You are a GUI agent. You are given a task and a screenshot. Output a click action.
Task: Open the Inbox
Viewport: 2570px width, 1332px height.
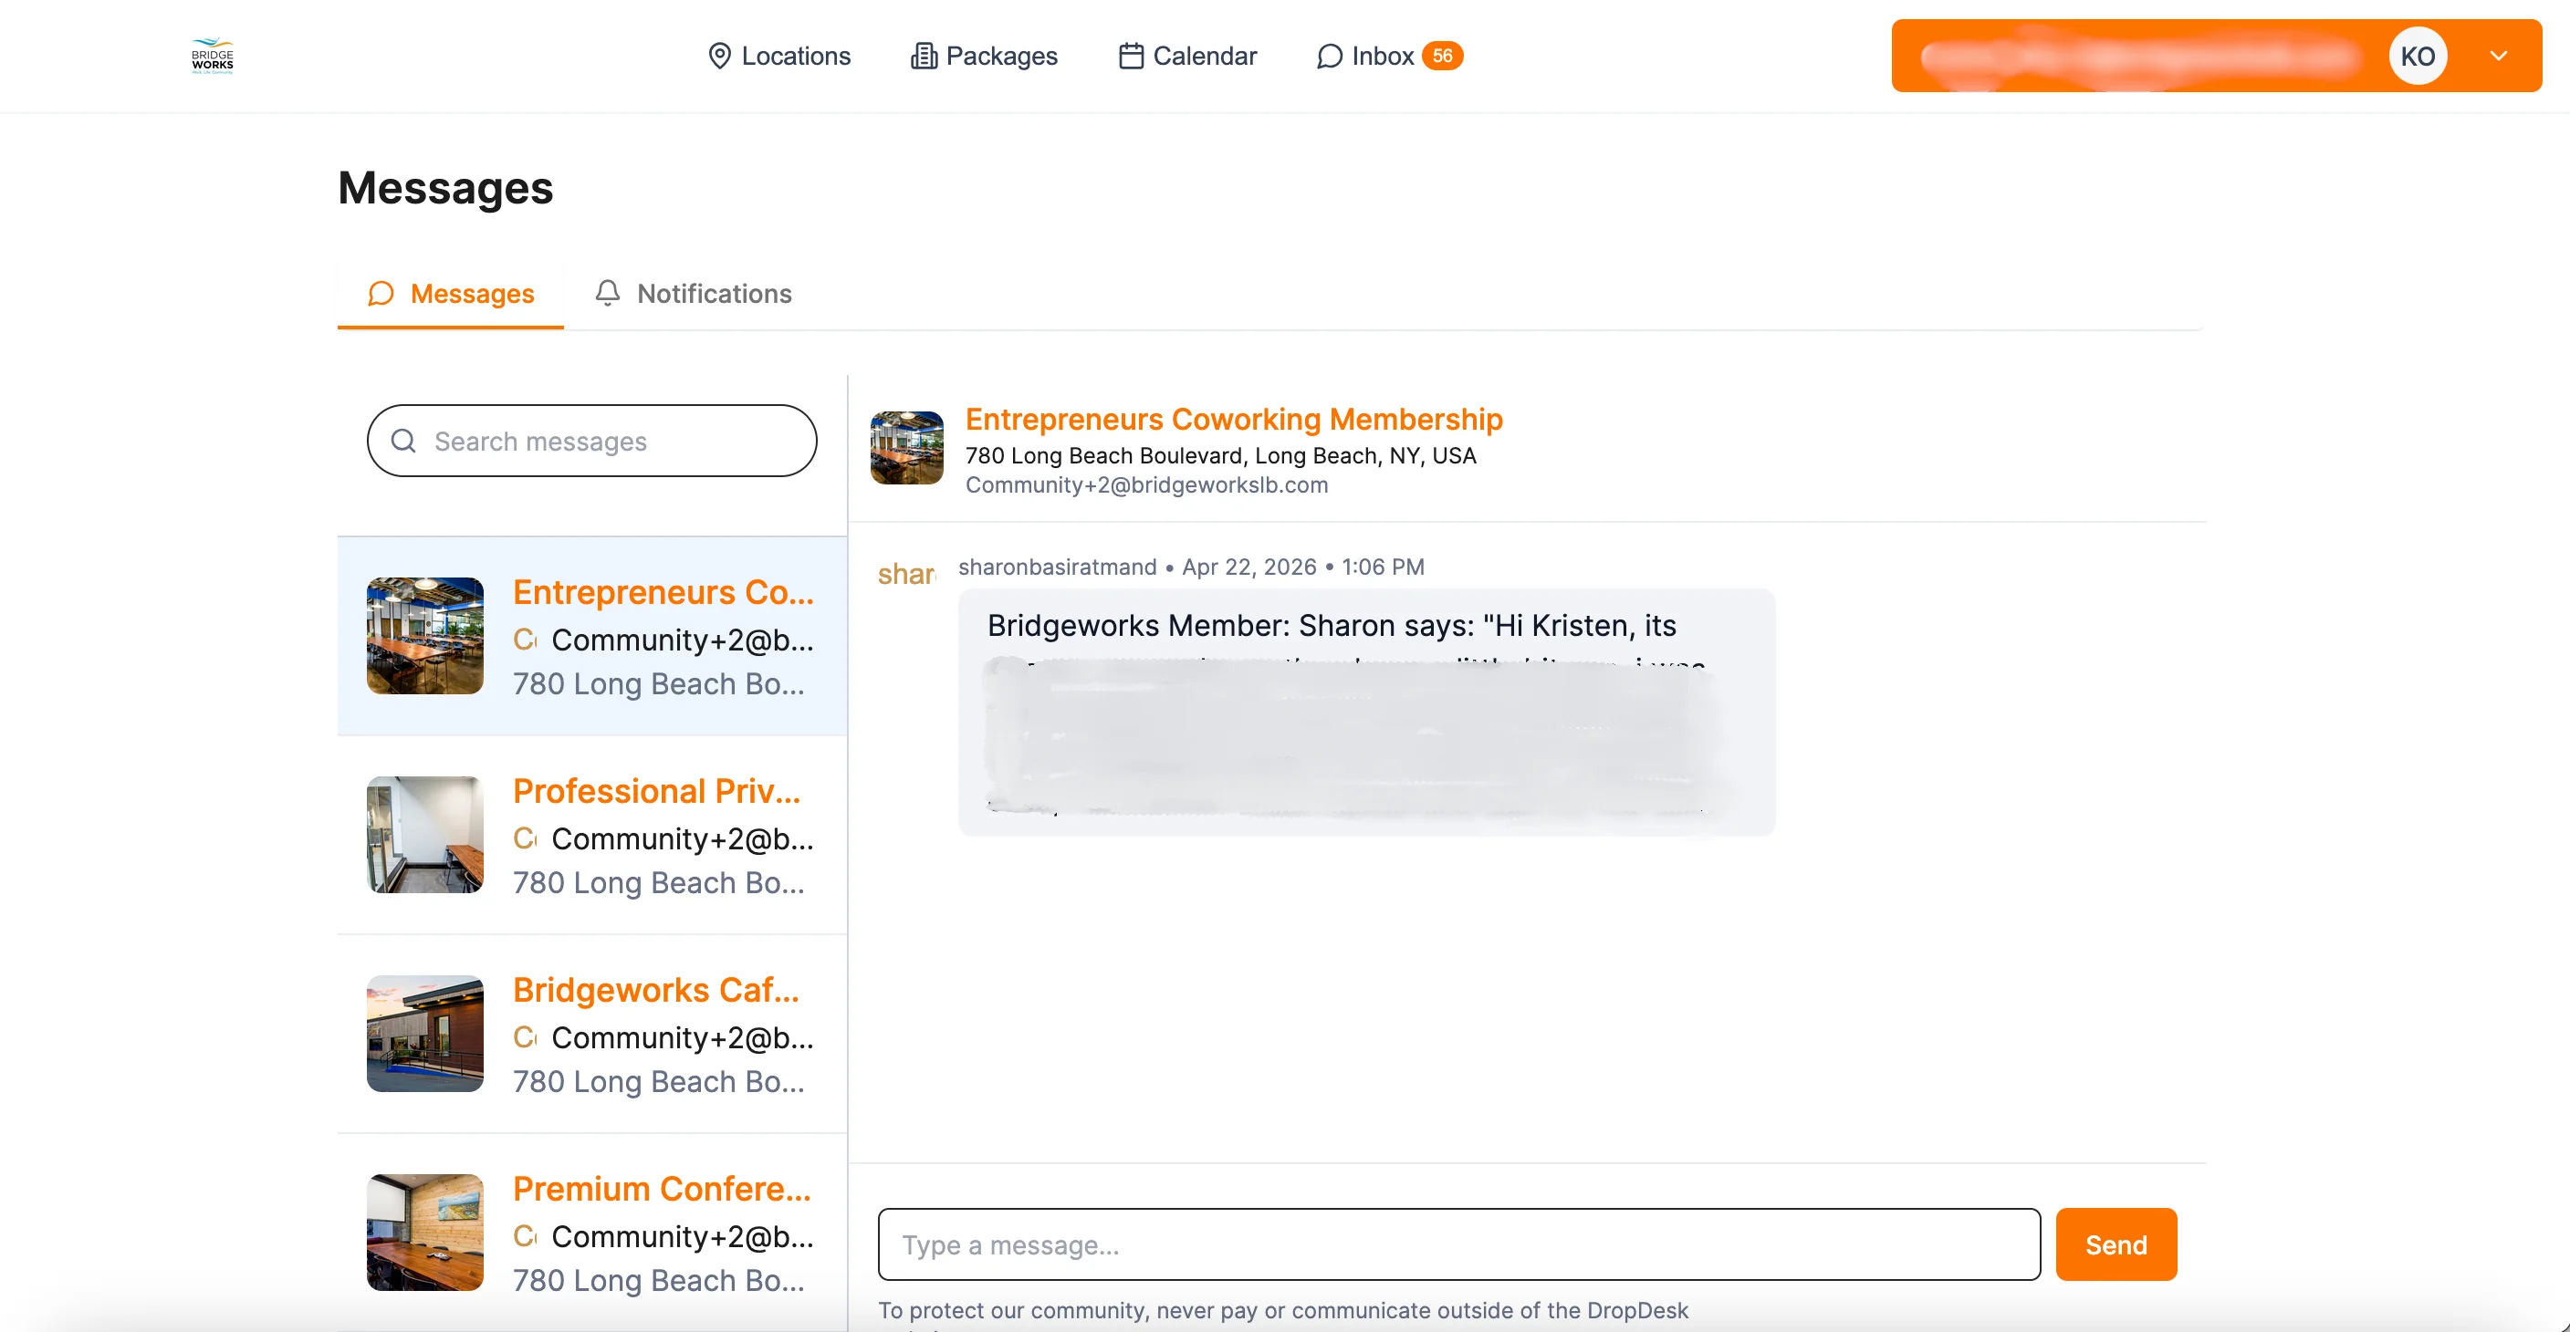pos(1389,56)
